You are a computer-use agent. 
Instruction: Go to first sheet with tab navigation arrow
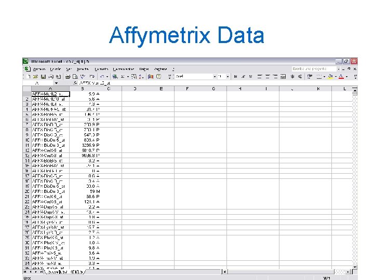[x=25, y=272]
